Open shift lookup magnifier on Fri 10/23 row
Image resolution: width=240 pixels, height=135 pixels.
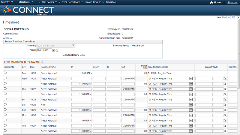225,100
